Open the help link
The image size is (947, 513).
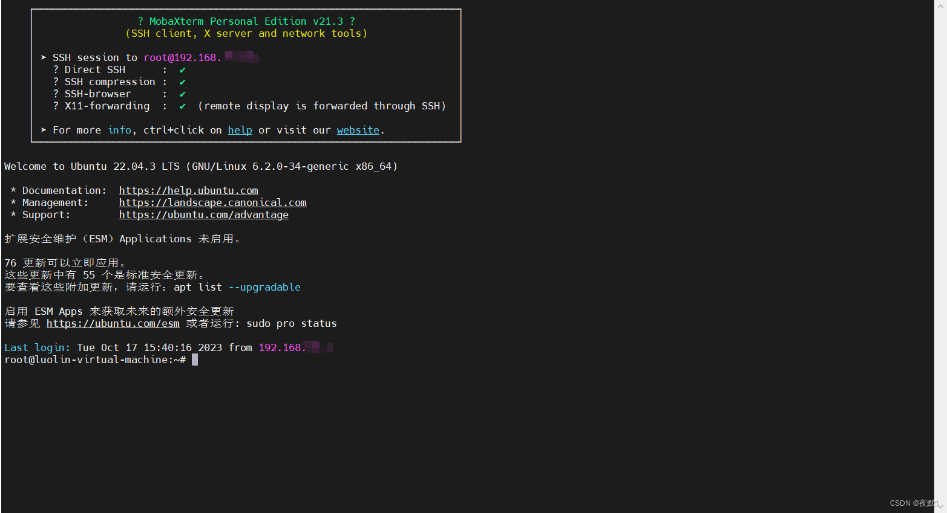240,130
